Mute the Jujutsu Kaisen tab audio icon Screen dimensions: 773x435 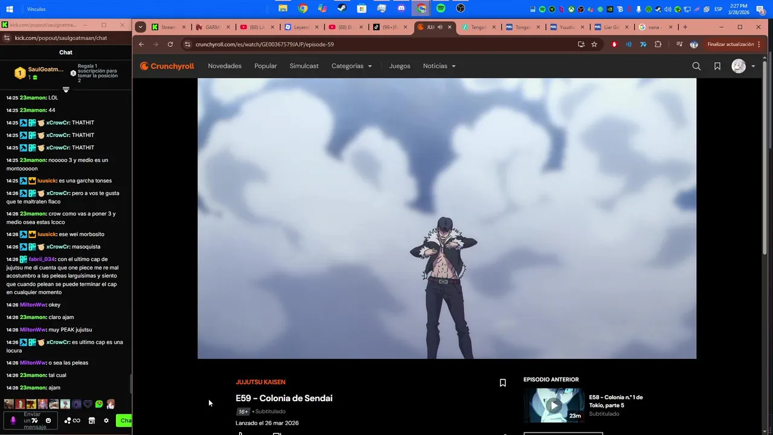point(440,27)
